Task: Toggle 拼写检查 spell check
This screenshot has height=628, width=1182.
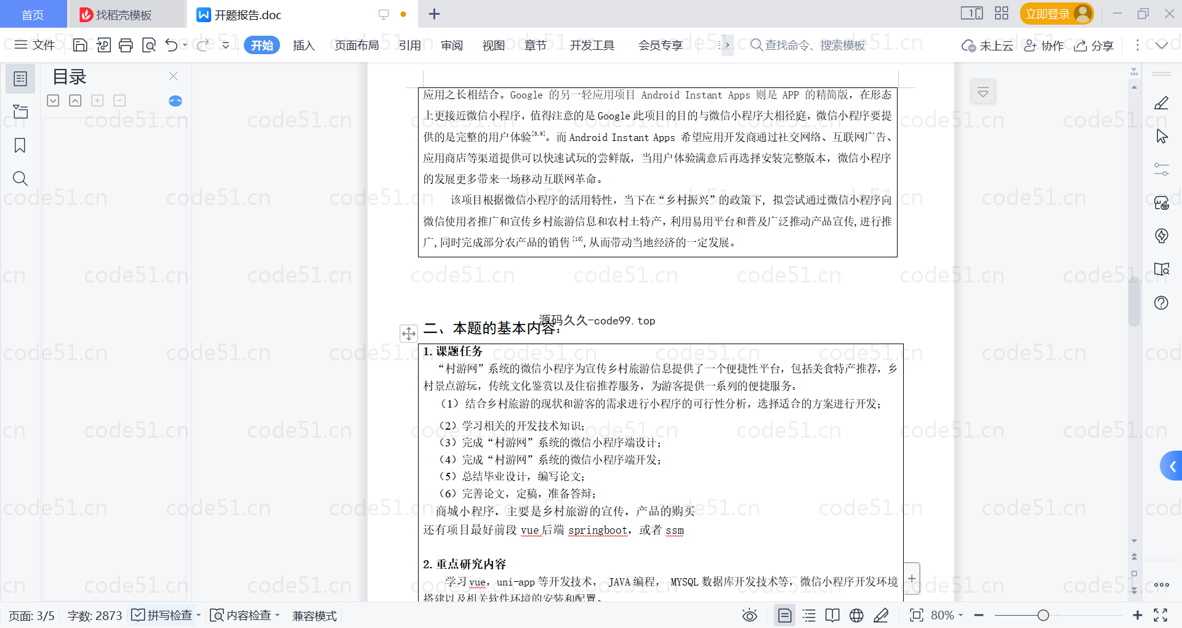Action: (x=163, y=615)
